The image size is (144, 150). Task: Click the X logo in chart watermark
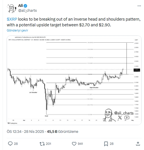[120, 117]
